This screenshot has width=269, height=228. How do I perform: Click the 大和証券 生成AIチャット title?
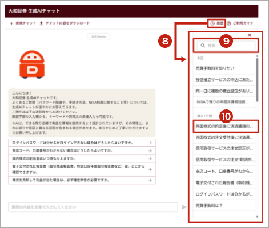pyautogui.click(x=34, y=11)
